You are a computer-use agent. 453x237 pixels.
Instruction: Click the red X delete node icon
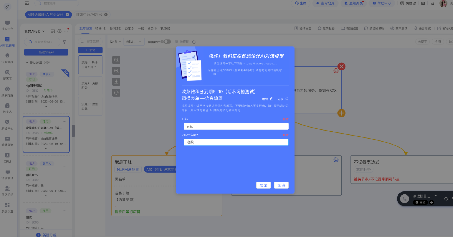pyautogui.click(x=341, y=66)
